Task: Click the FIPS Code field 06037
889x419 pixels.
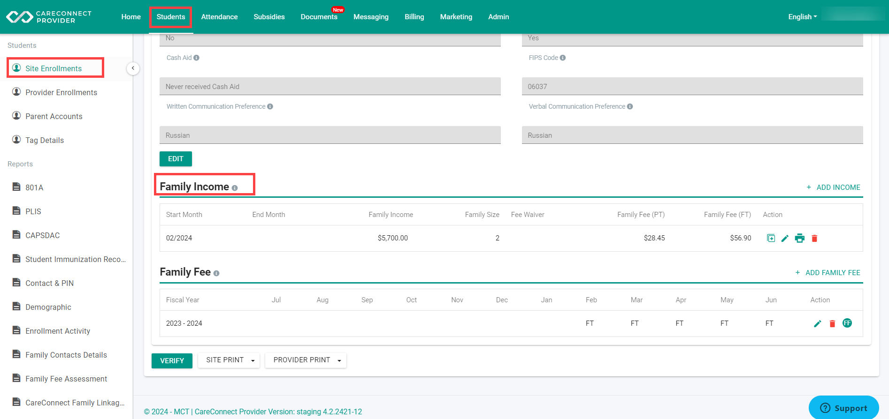Action: (692, 86)
